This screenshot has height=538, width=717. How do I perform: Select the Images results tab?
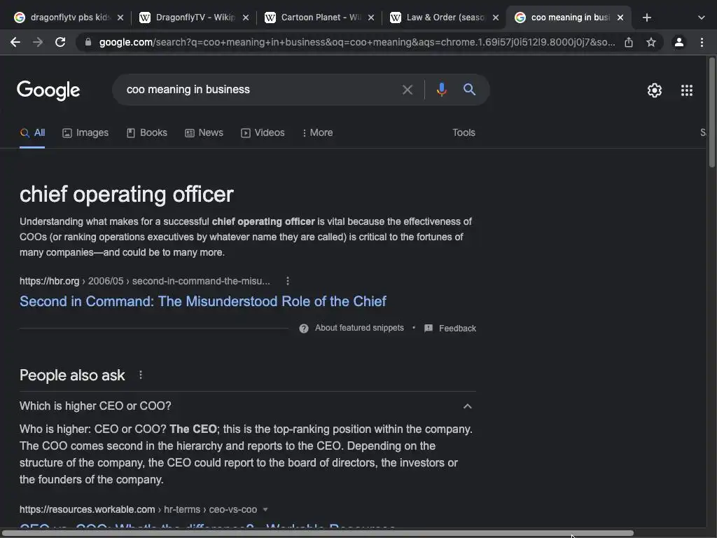[85, 132]
